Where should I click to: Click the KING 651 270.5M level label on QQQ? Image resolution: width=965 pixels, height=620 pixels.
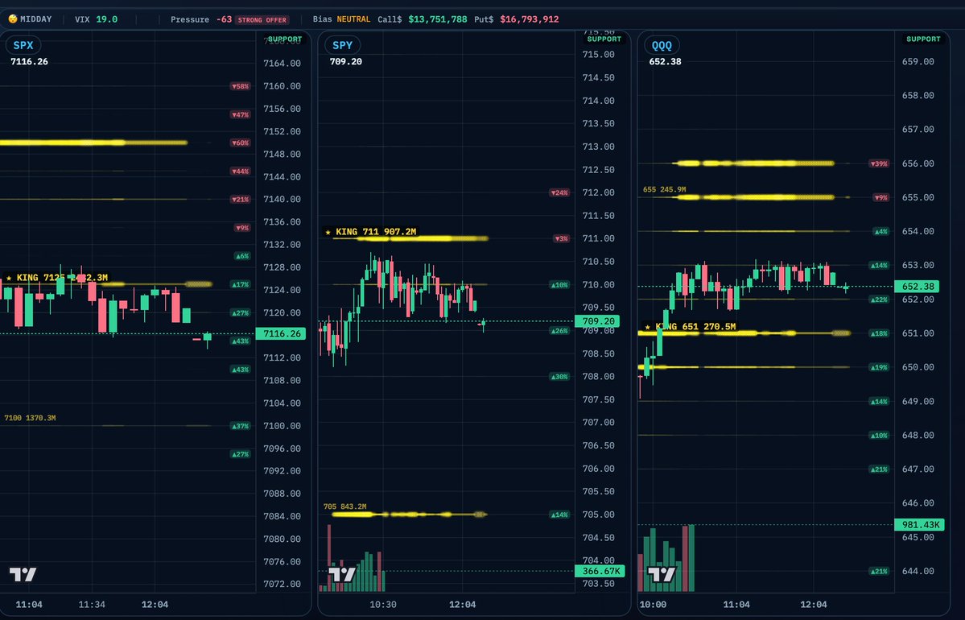689,326
